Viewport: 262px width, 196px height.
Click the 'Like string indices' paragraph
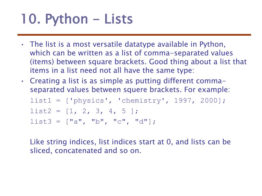[x=130, y=146]
